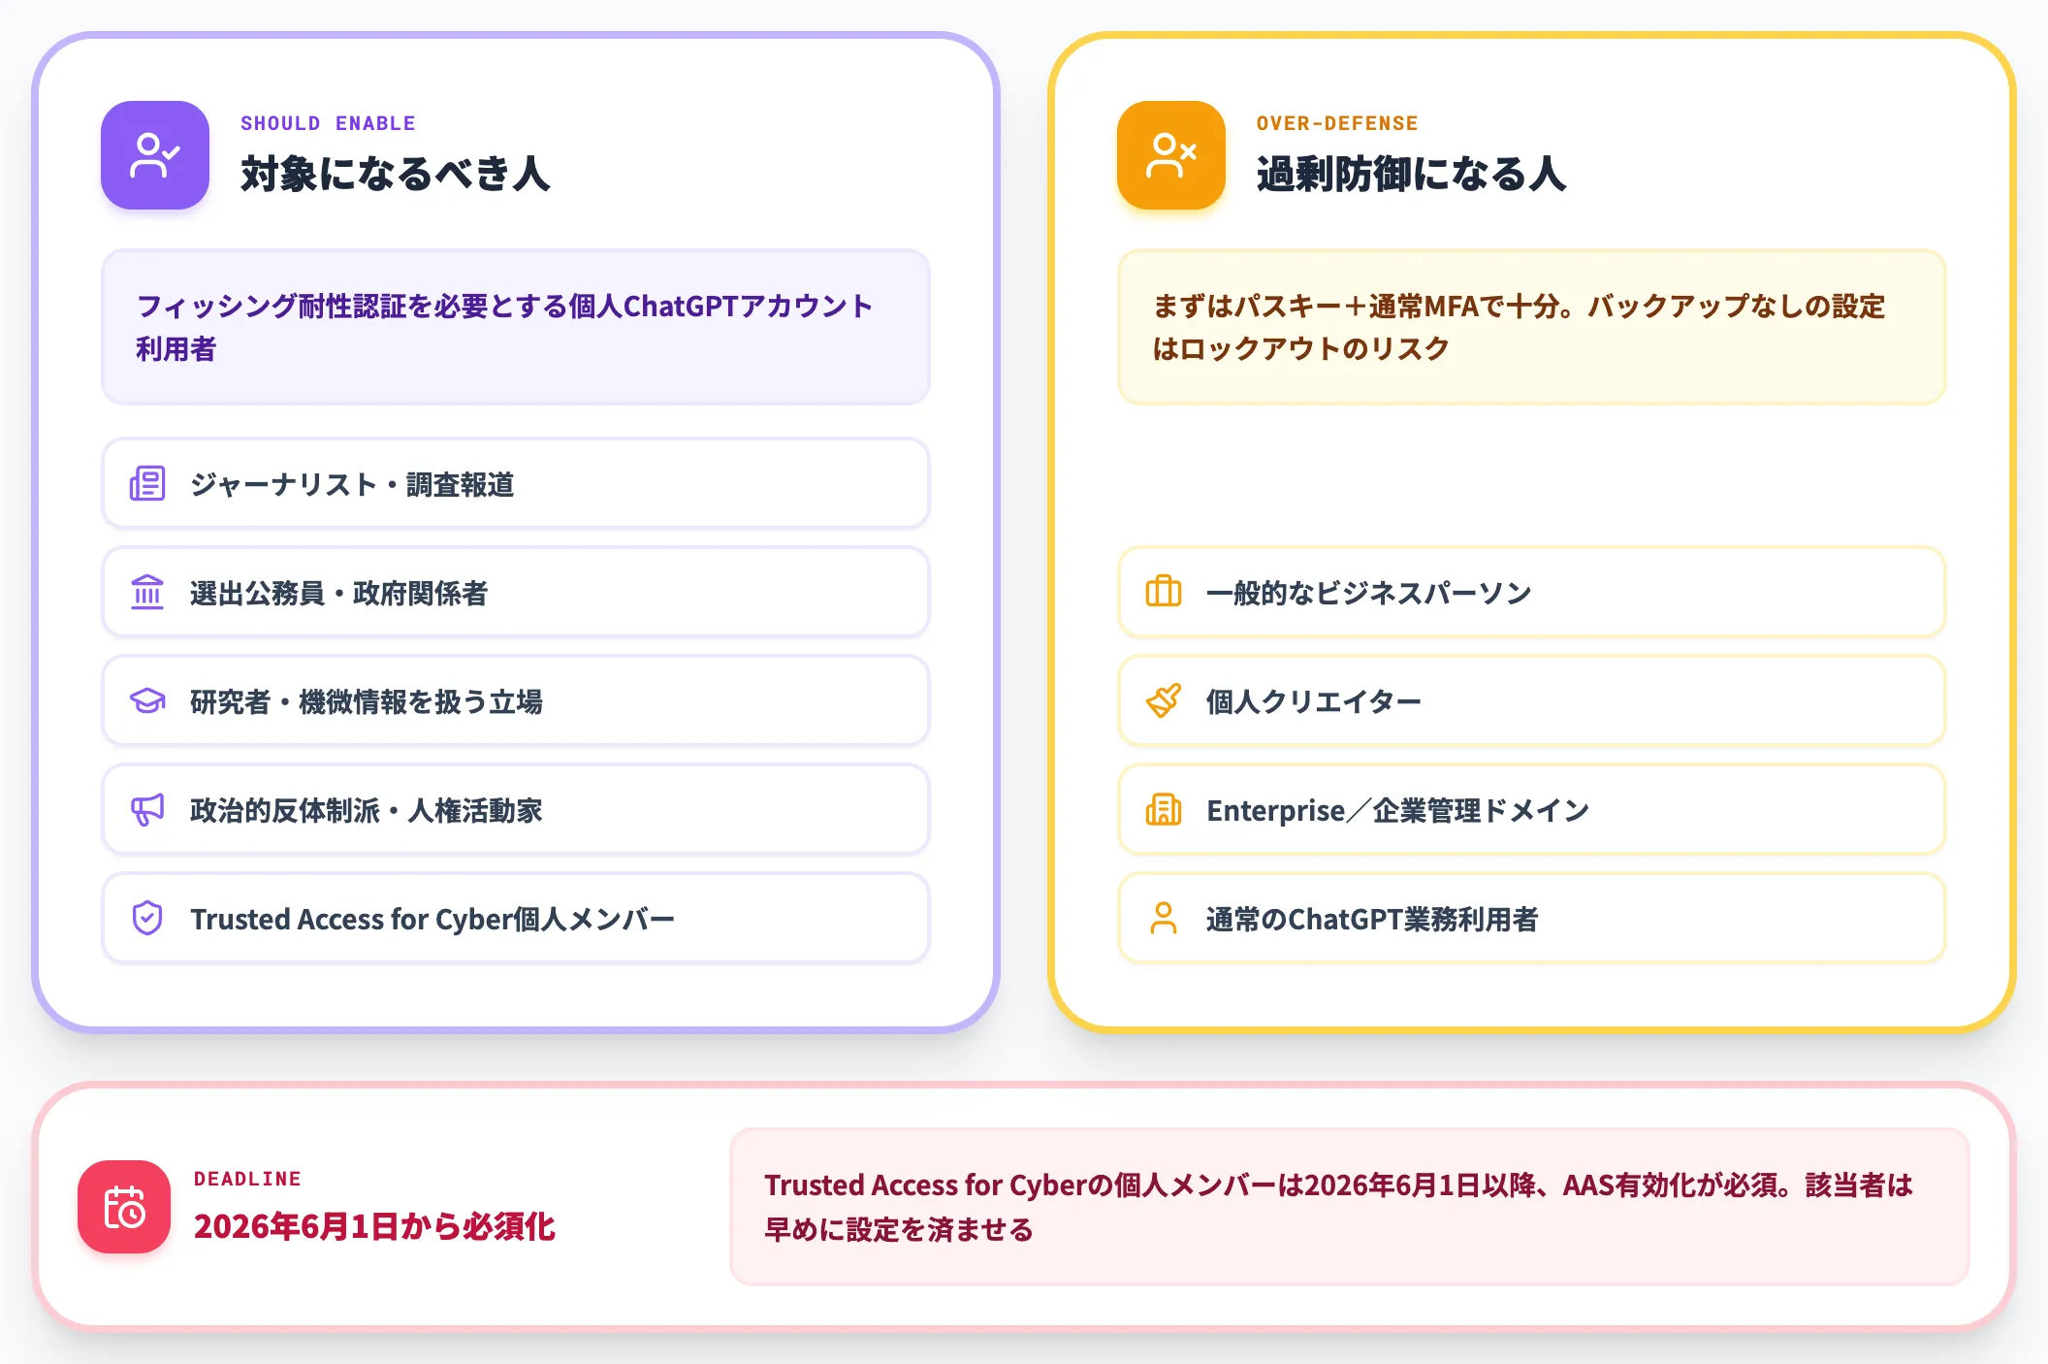Screen dimensions: 2048x1364
Task: Click the SHOULD ENABLE label
Action: 328,123
